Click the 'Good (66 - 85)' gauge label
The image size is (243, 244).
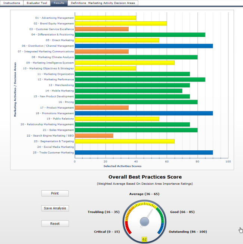pyautogui.click(x=182, y=212)
